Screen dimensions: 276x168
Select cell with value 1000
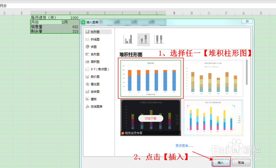pos(70,18)
